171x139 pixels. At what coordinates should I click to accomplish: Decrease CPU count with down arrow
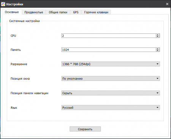(158, 37)
